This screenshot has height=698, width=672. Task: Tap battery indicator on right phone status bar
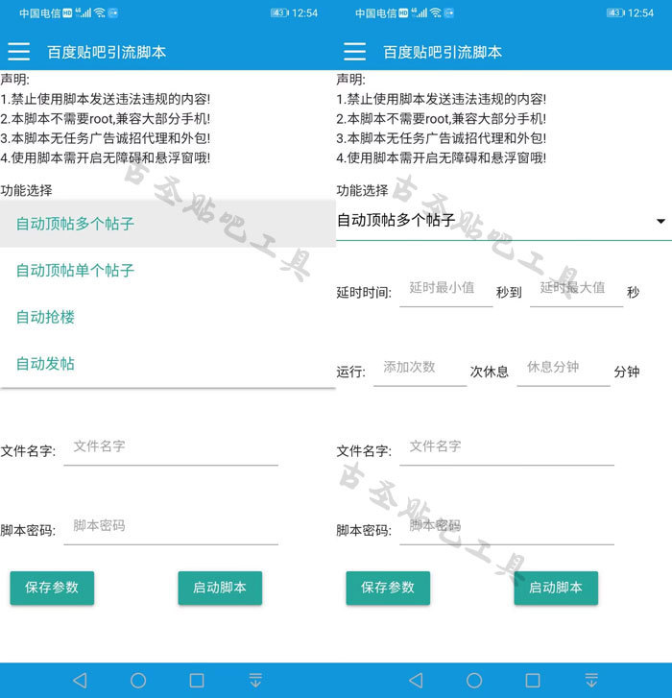tap(615, 12)
